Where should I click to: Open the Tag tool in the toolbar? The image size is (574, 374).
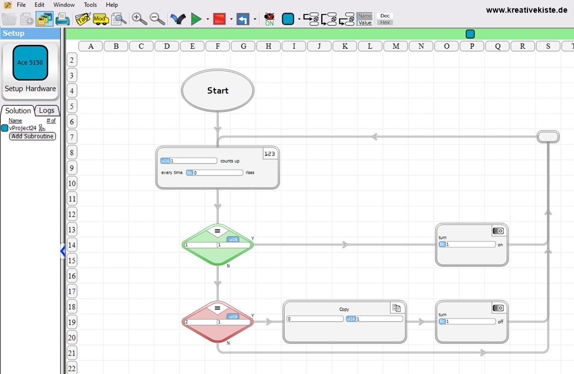pyautogui.click(x=83, y=18)
